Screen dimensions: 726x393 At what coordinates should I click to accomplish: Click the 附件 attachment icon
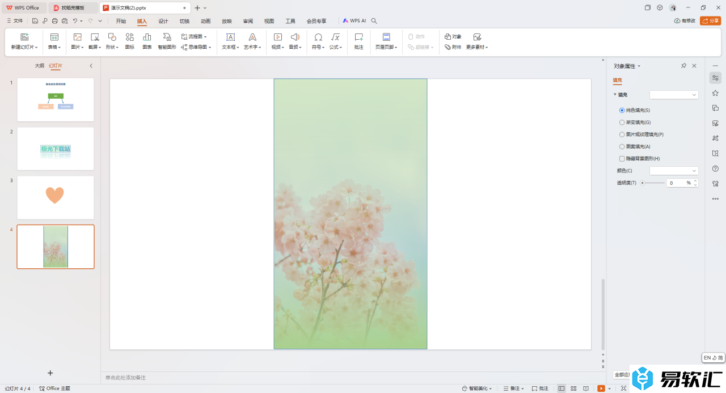coord(453,47)
